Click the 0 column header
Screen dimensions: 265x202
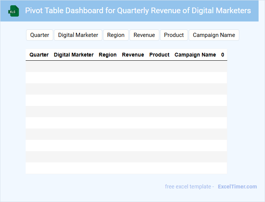223,55
